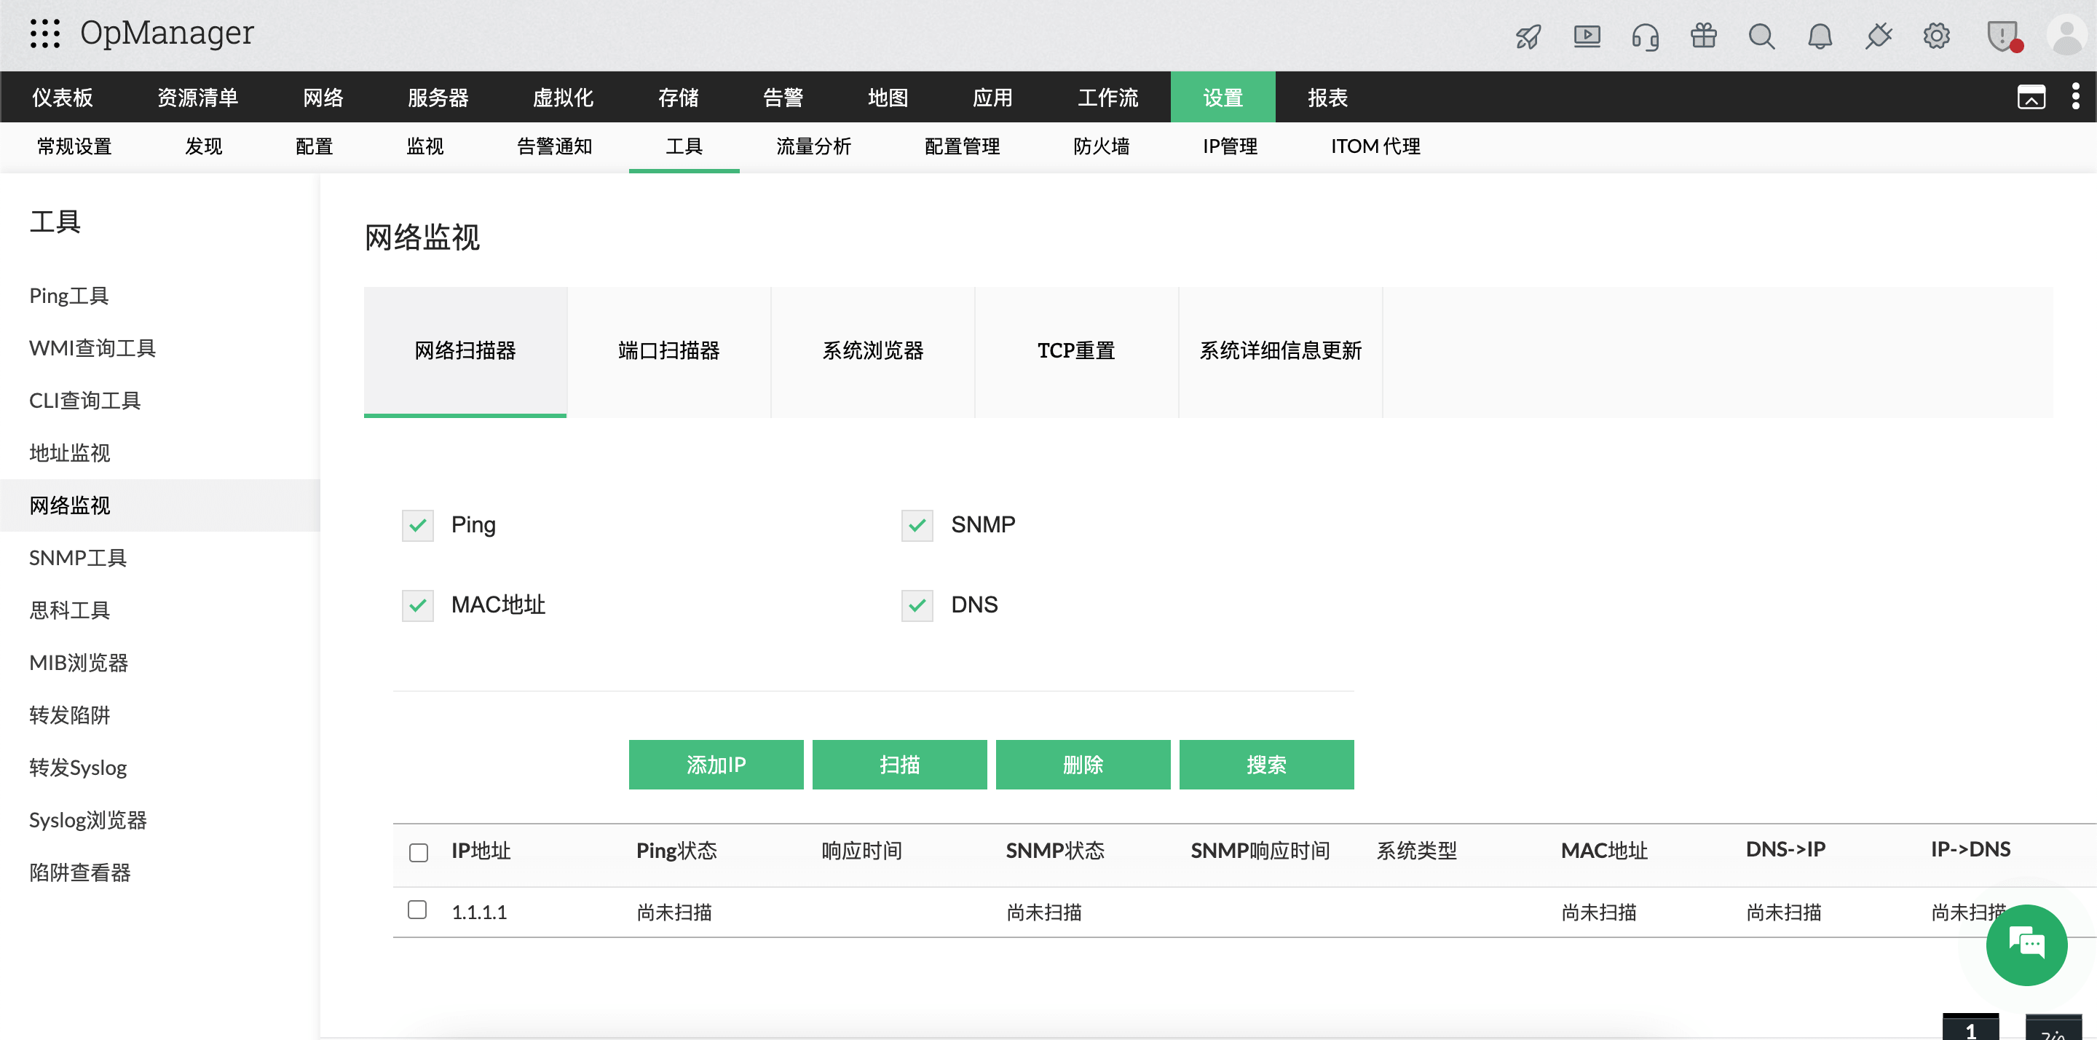This screenshot has width=2097, height=1040.
Task: Open the 报表 main menu
Action: [1327, 97]
